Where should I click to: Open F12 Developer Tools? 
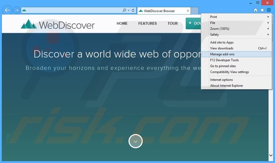pos(236,60)
